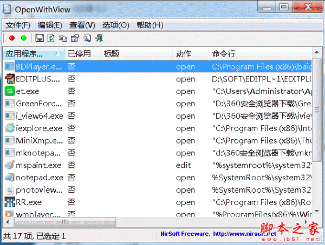Click the mknotepa... row icon
The height and width of the screenshot is (245, 325).
(x=10, y=153)
